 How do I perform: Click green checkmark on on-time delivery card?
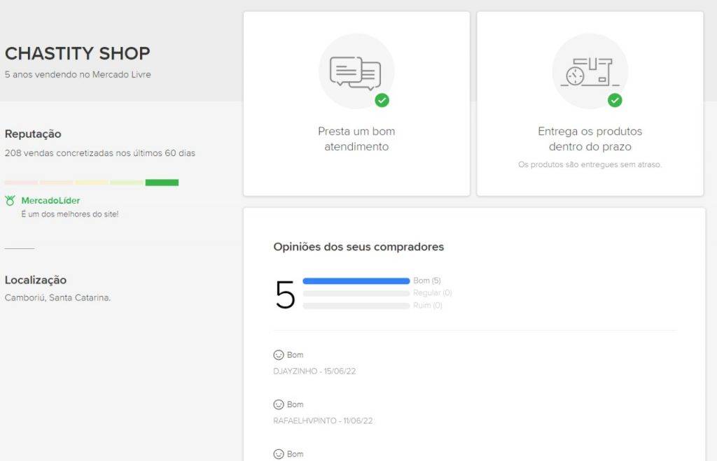click(615, 100)
